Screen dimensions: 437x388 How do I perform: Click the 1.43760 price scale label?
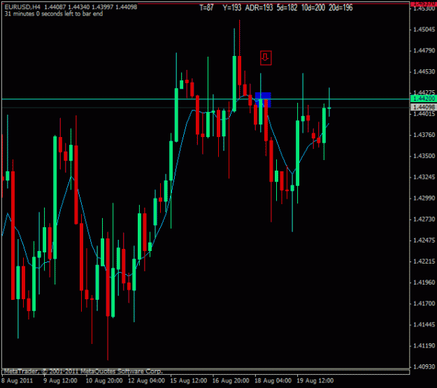[x=424, y=135]
